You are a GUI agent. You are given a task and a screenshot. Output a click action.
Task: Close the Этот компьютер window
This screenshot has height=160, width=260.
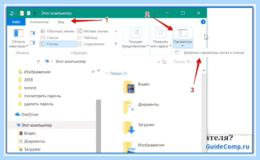click(198, 13)
